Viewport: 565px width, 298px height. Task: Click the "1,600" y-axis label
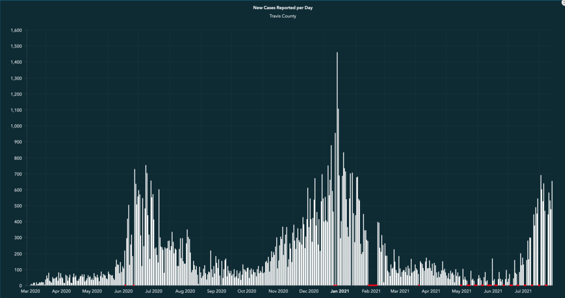[16, 30]
